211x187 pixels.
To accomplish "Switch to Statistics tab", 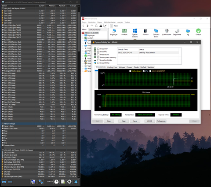I will (151, 67).
